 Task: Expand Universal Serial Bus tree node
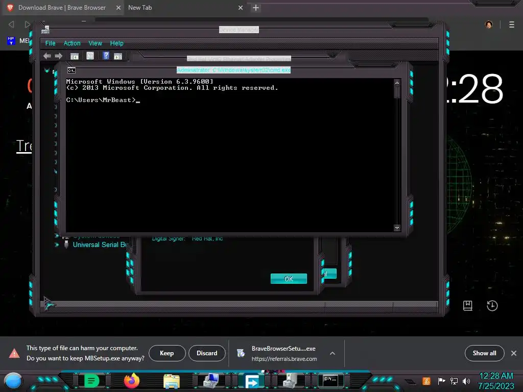click(x=57, y=244)
